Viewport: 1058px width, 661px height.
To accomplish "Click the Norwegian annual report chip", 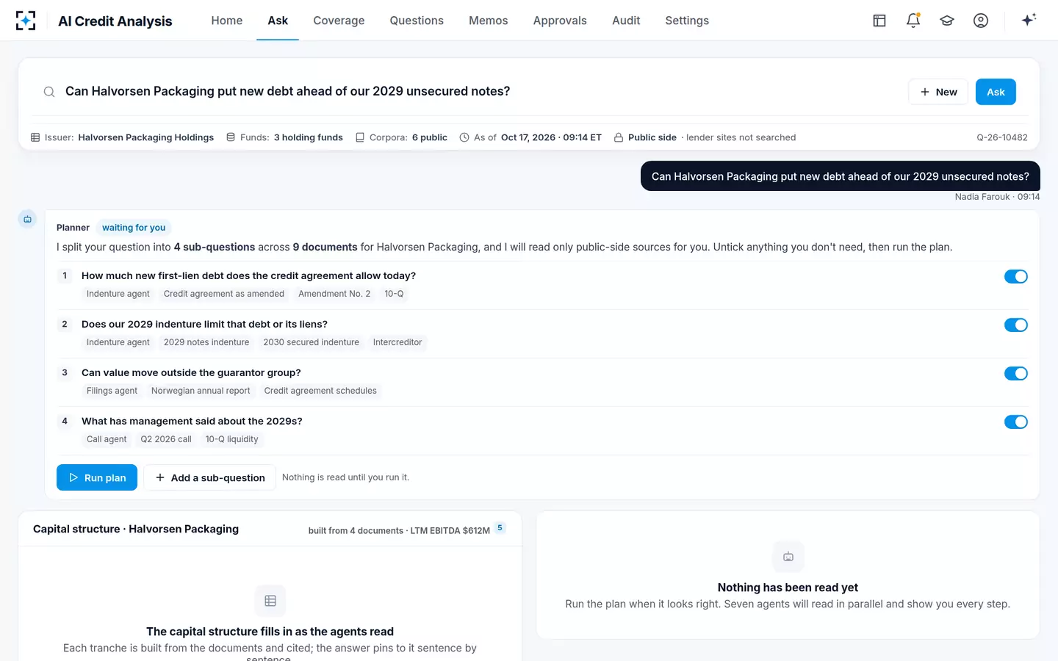I will 201,391.
